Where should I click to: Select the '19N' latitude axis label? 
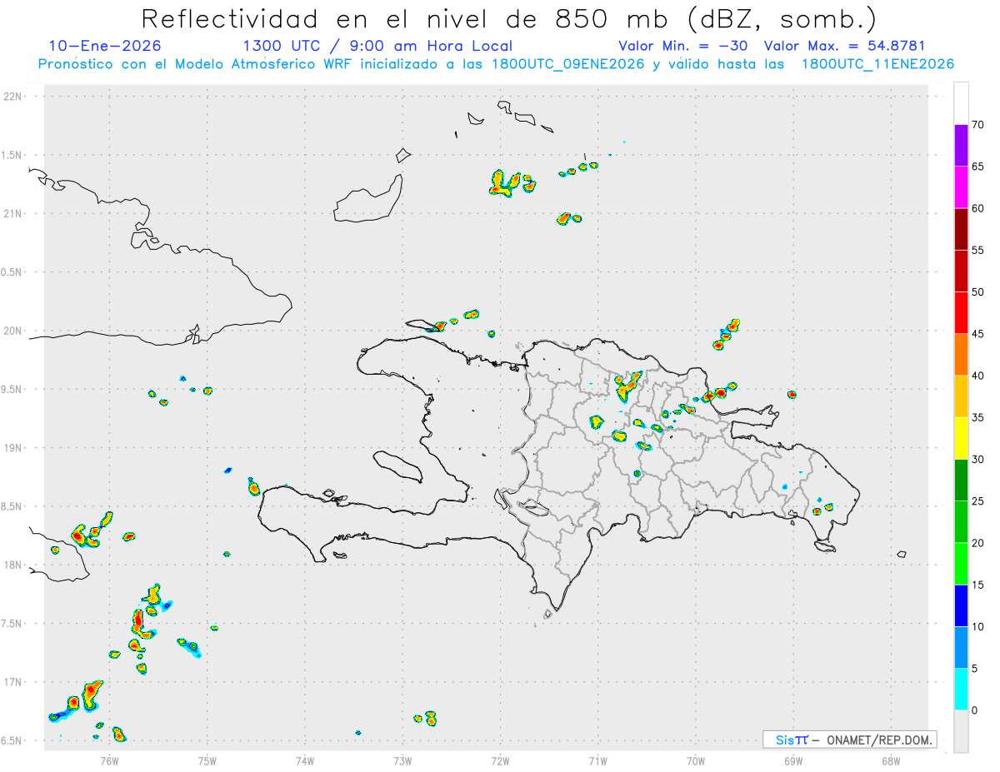[14, 448]
